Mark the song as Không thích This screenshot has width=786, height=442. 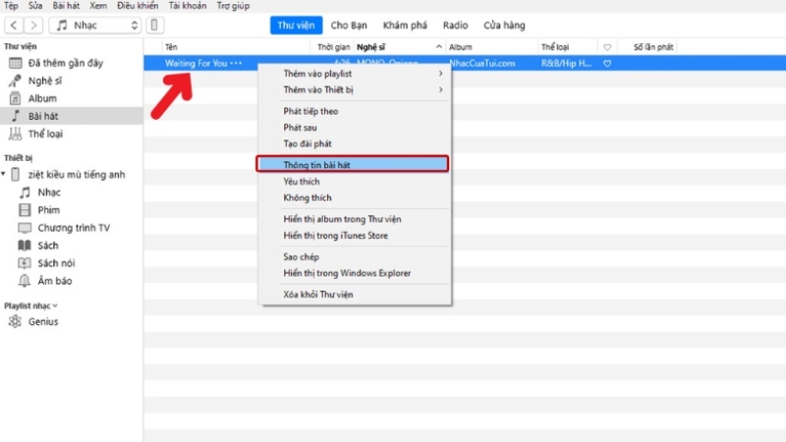click(x=306, y=197)
